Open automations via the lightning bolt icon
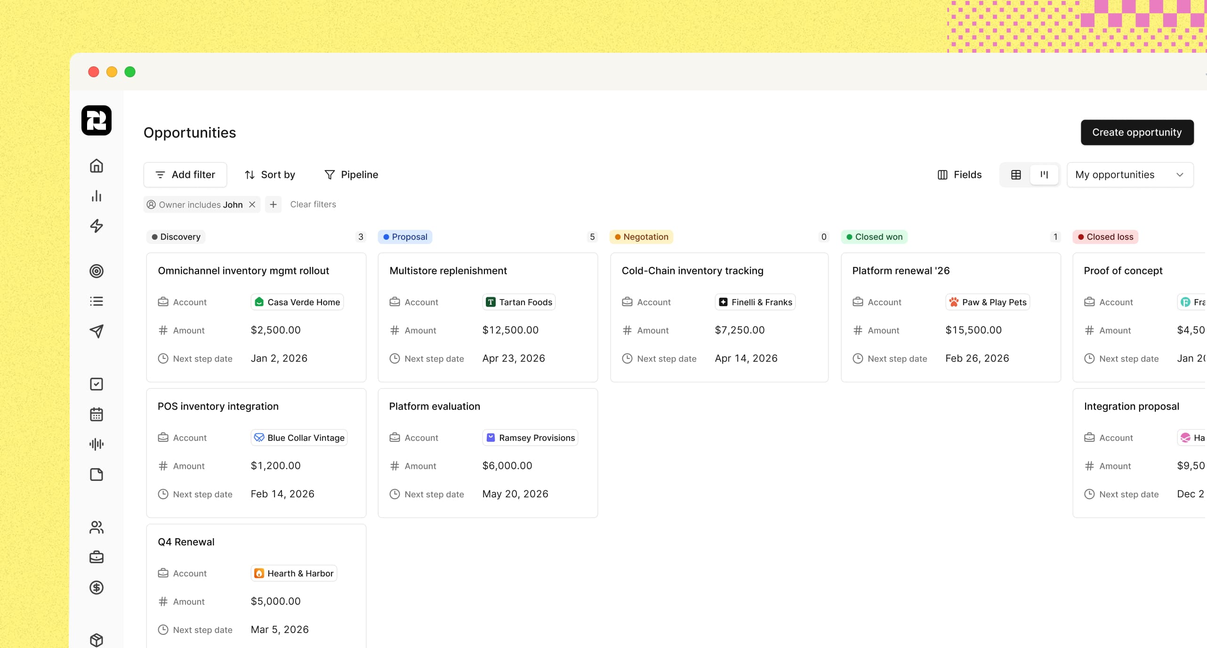 96,226
